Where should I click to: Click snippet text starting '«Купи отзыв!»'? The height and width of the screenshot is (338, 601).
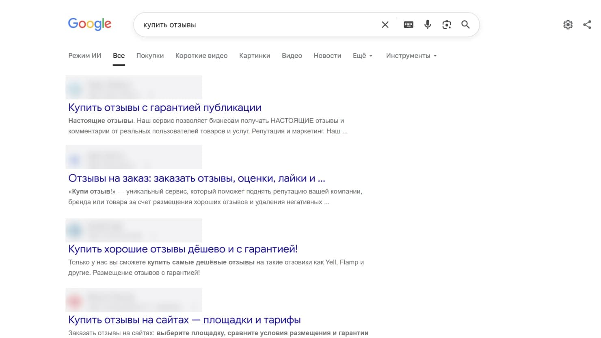tap(215, 197)
